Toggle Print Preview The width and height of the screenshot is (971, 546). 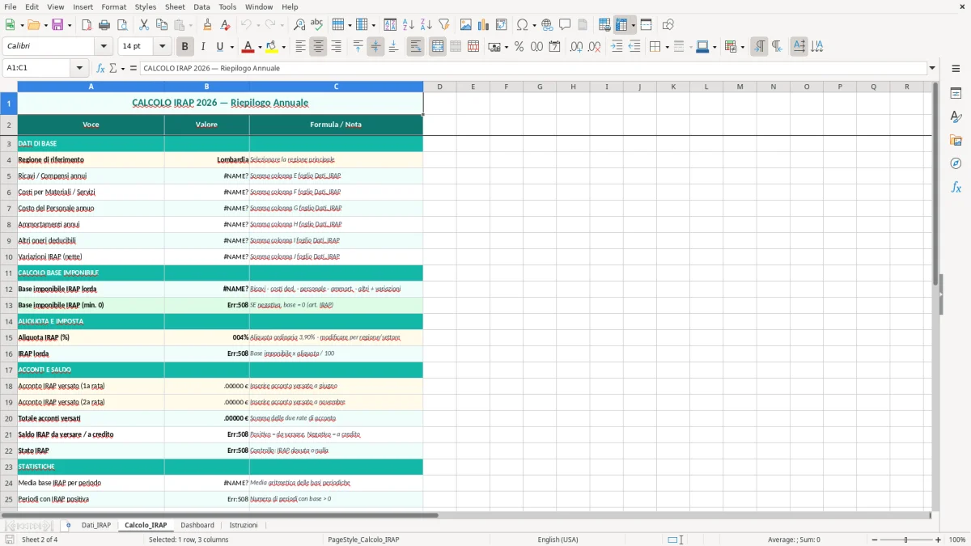(x=122, y=25)
